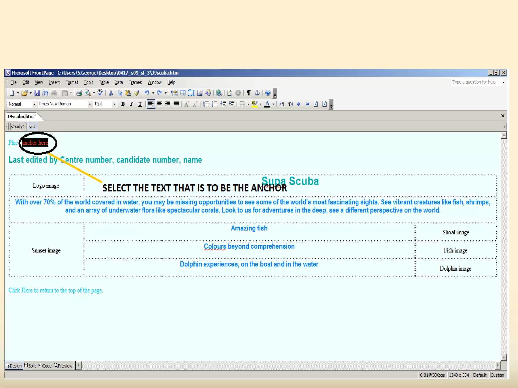This screenshot has height=388, width=518.
Task: Click the Insert Picture From File icon
Action: coord(200,93)
